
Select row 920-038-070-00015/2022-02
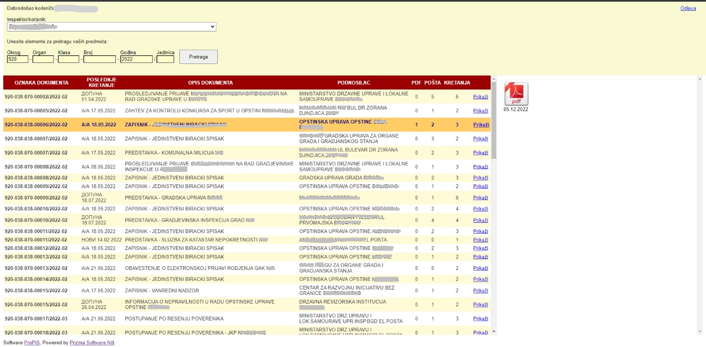pyautogui.click(x=247, y=305)
